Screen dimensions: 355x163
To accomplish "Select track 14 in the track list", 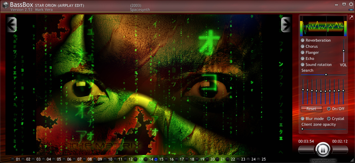I will pyautogui.click(x=146, y=159).
